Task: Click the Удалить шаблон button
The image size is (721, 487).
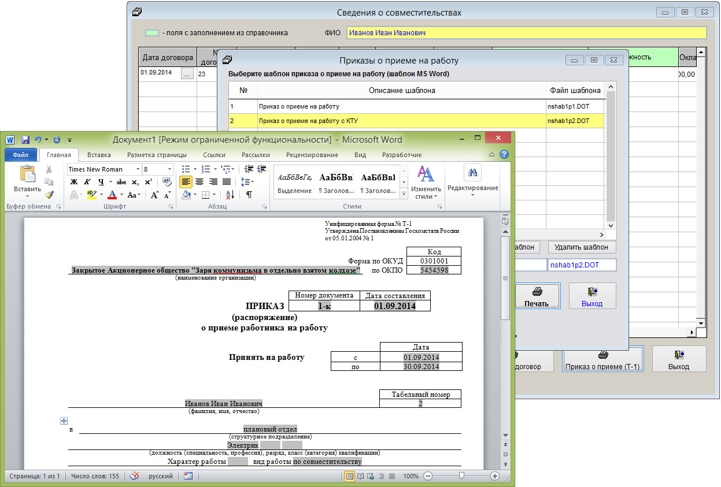Action: click(x=581, y=247)
